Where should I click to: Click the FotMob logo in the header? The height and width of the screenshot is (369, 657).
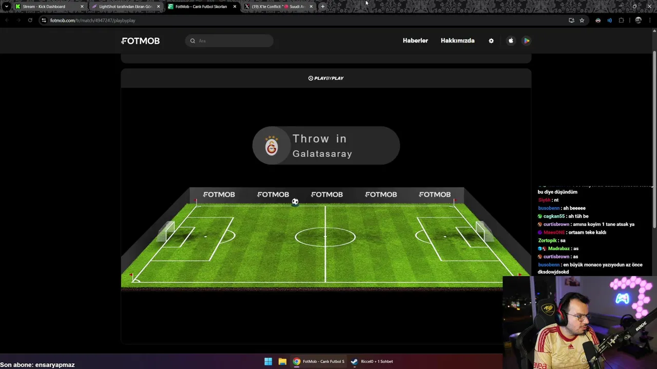pos(140,41)
